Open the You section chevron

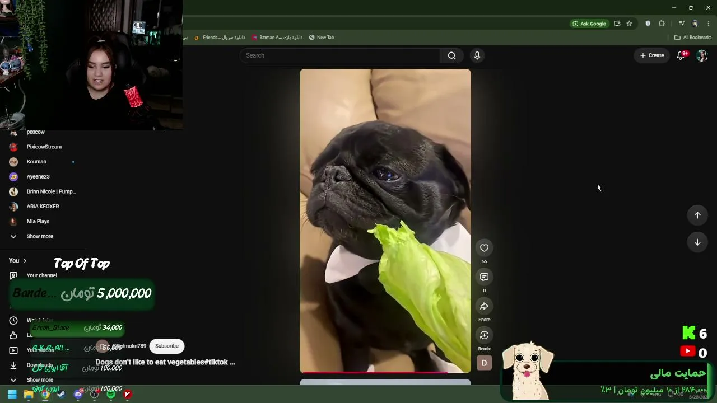tap(25, 261)
